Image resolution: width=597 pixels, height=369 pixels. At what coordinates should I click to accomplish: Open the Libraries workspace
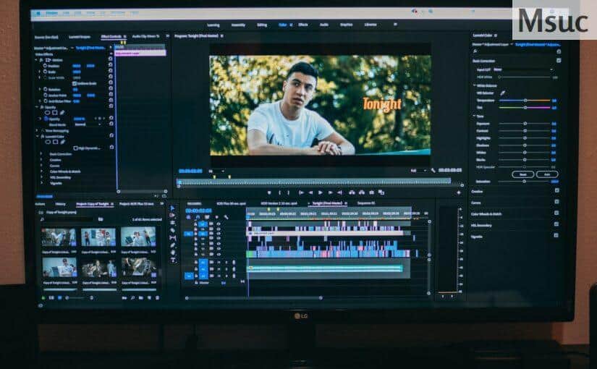(371, 25)
